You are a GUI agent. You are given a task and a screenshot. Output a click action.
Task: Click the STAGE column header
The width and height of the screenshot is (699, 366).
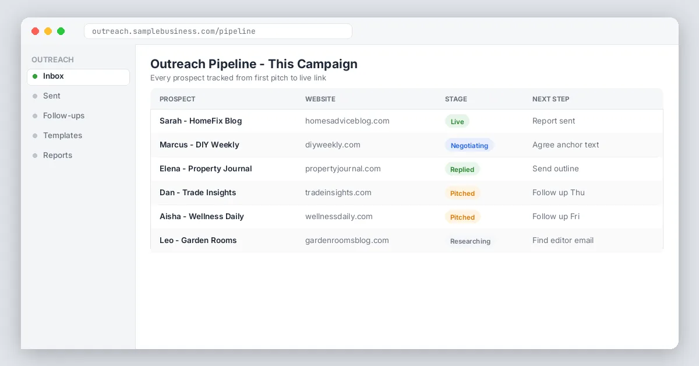click(x=456, y=99)
